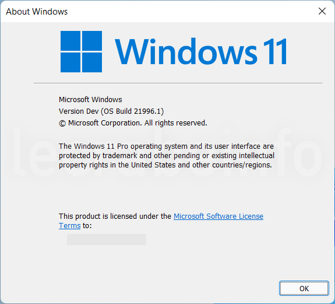Click the top-left pane of Windows logo
The image size is (335, 304).
click(x=70, y=41)
